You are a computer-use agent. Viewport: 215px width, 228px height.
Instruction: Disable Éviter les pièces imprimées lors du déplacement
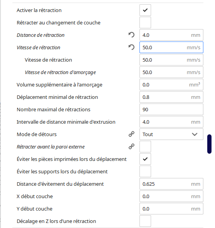click(145, 159)
